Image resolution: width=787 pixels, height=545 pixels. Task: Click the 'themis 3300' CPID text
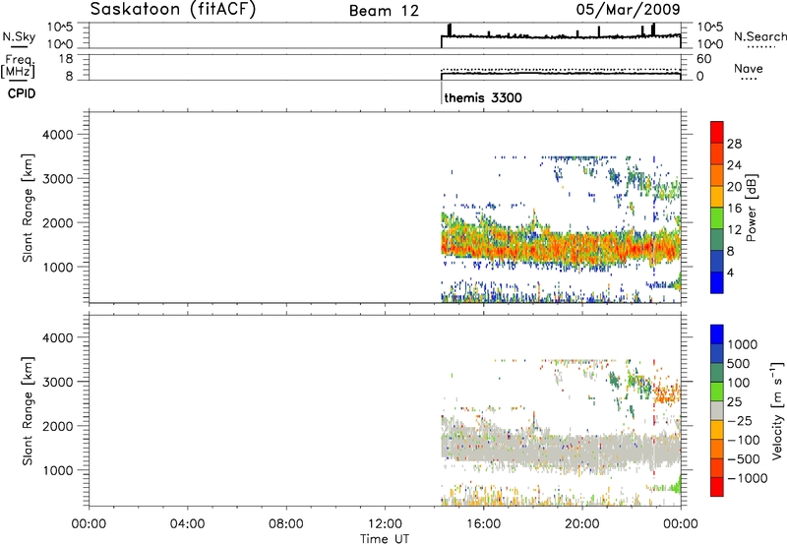[483, 97]
